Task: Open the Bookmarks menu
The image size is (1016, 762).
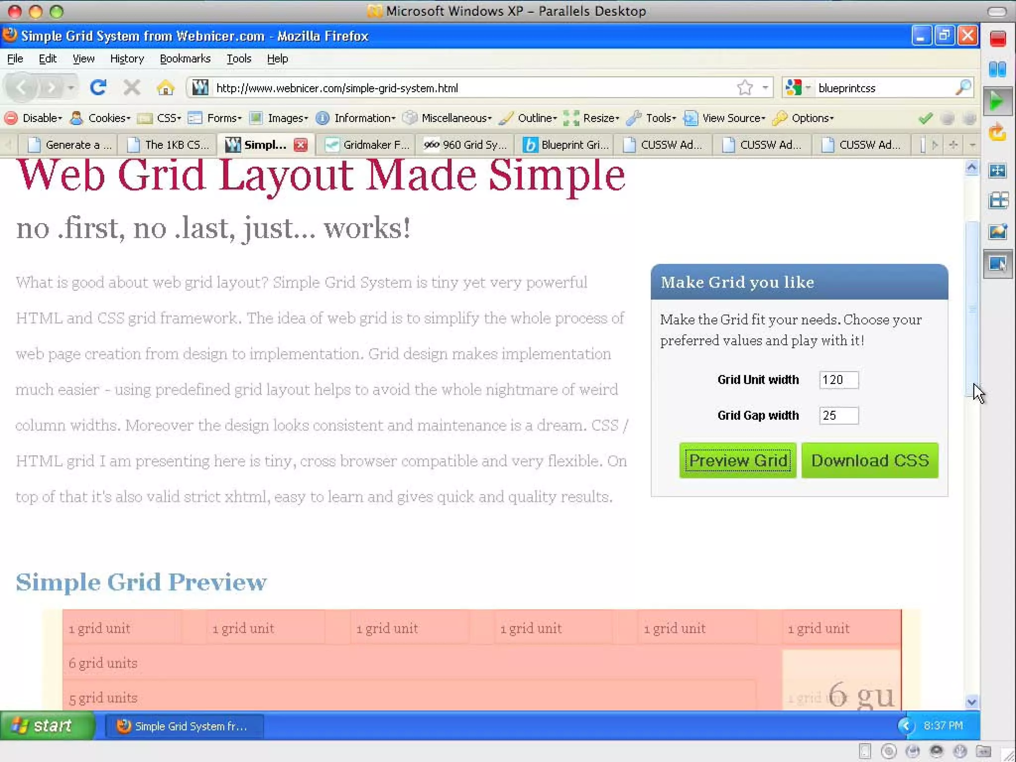Action: pyautogui.click(x=185, y=59)
